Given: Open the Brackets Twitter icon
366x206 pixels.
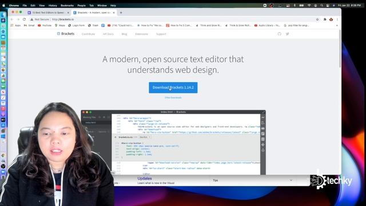Looking at the screenshot, I should [287, 34].
